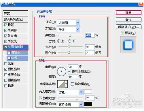Select the 下 (Down) direction radio button

(69, 41)
